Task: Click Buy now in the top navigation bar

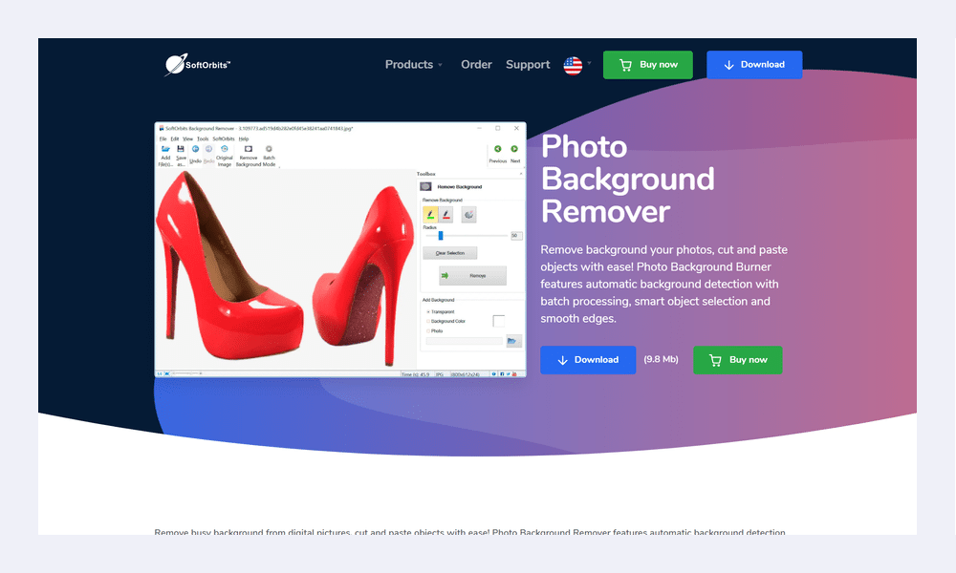Action: click(647, 65)
